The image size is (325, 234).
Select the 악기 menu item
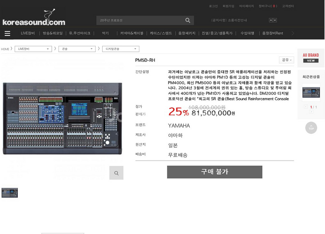(105, 33)
